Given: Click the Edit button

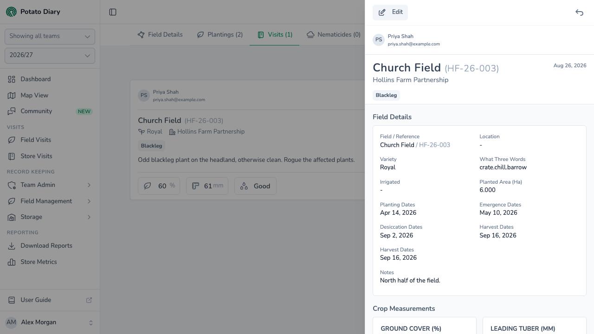Looking at the screenshot, I should click(x=390, y=13).
